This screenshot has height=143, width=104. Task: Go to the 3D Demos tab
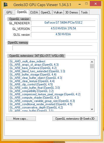[x=72, y=12]
